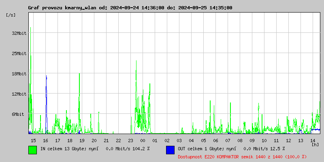Click the hour label '09' on x-axis
Viewport: 324px width, 162px height.
252,141
